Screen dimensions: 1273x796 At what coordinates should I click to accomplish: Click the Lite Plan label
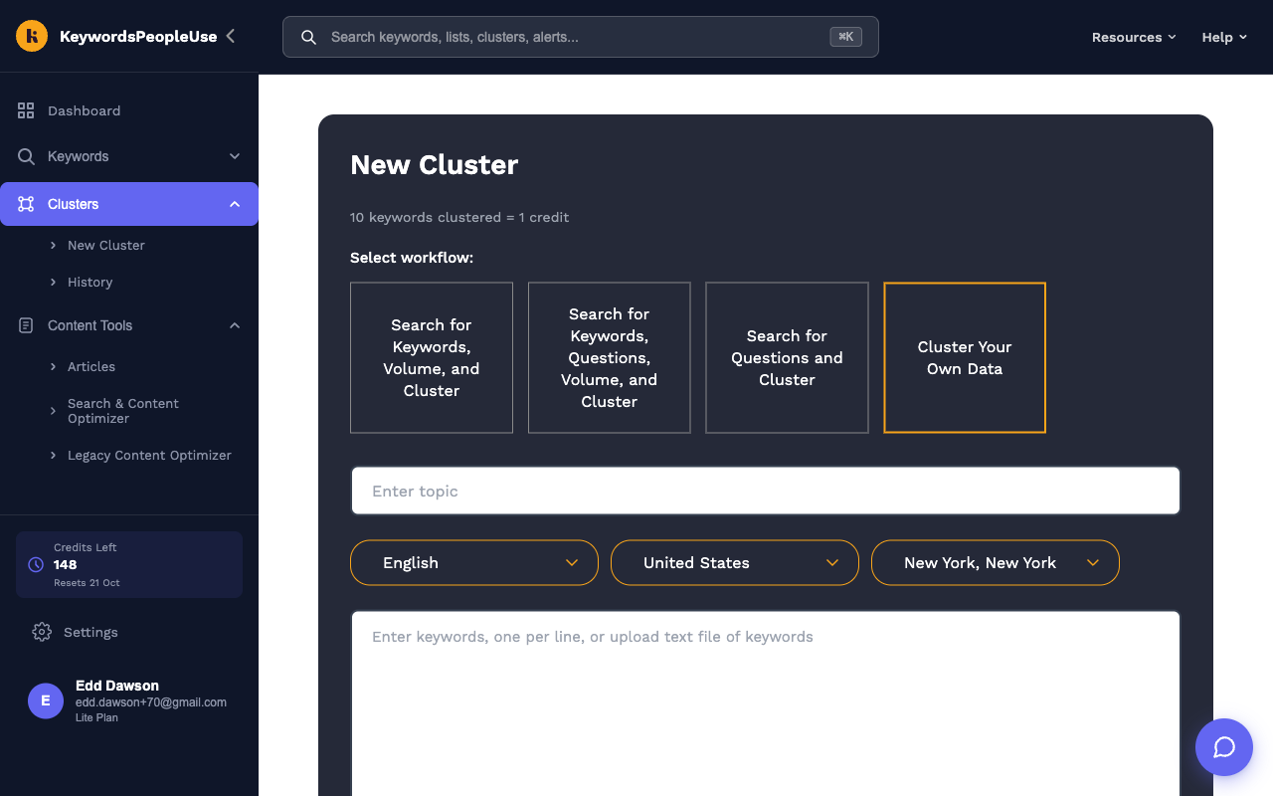tap(96, 717)
